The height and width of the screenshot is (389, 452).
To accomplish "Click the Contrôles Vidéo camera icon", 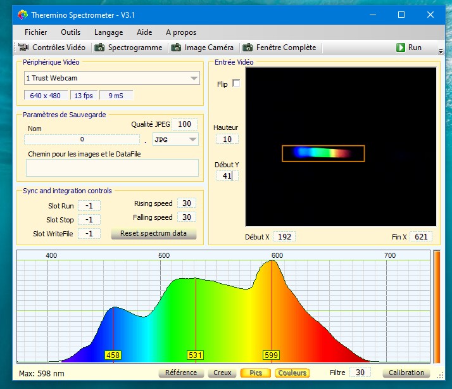I will pos(23,47).
